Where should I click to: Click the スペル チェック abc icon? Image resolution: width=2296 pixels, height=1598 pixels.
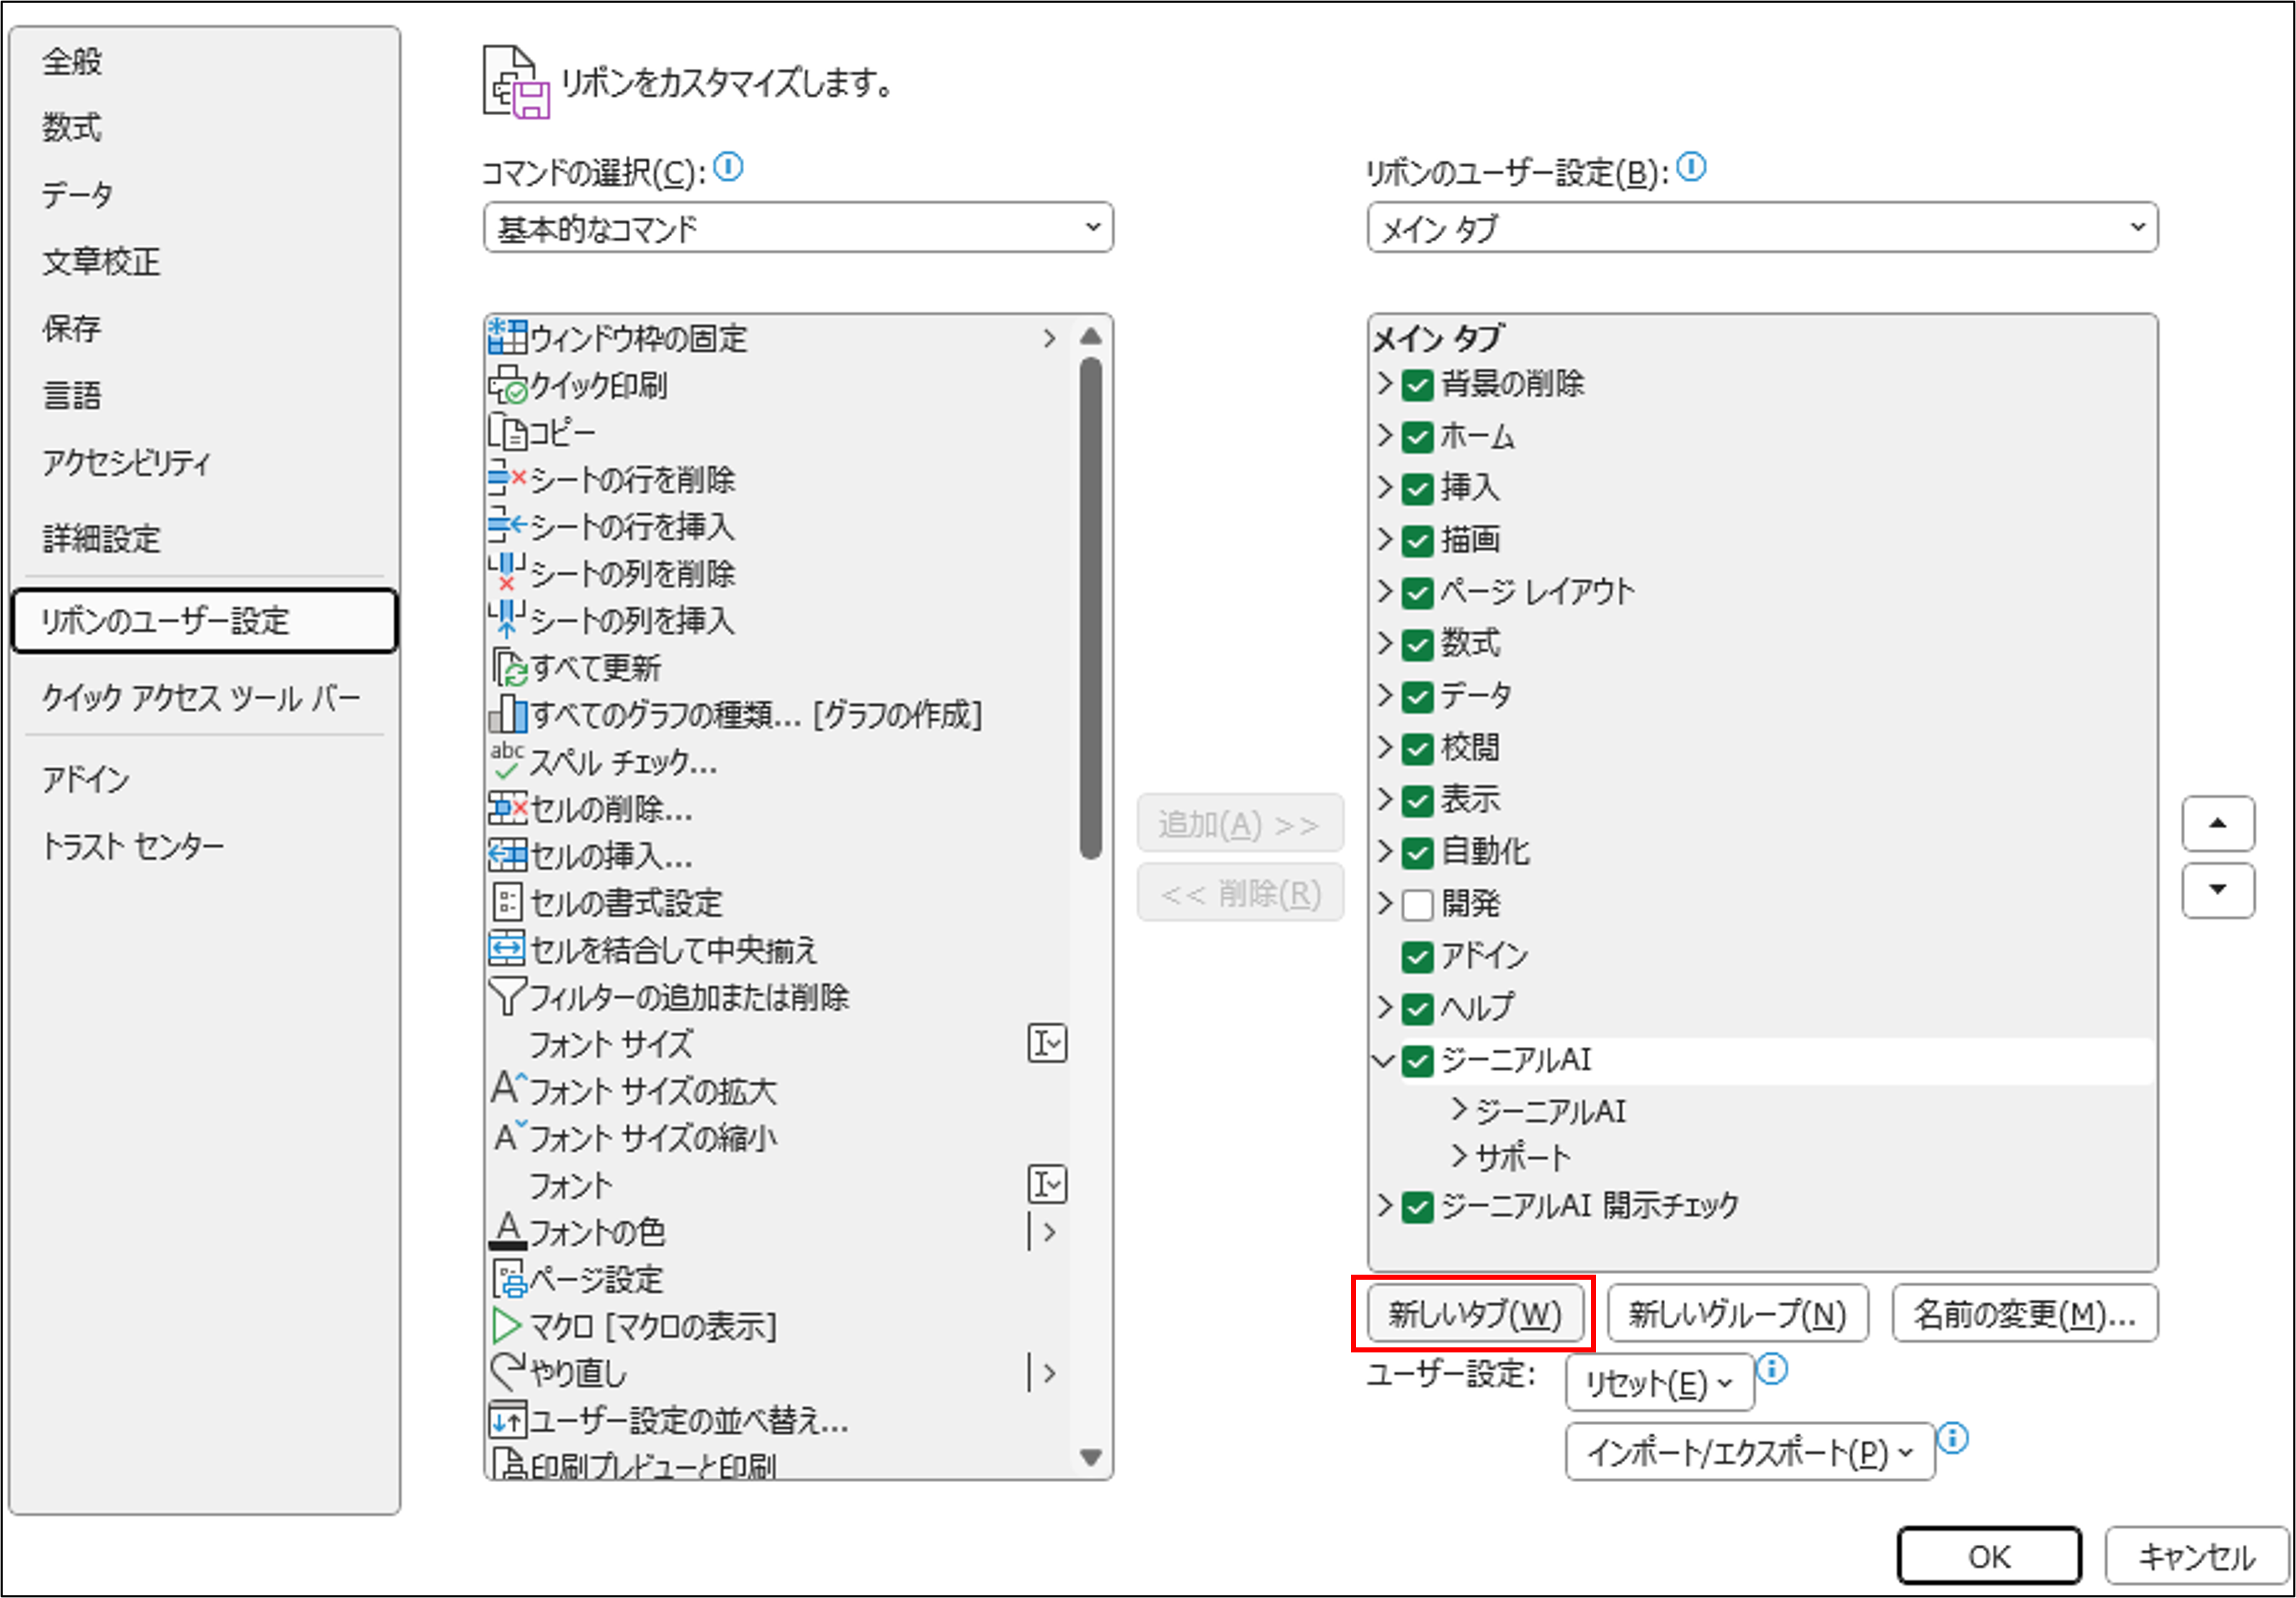coord(507,762)
